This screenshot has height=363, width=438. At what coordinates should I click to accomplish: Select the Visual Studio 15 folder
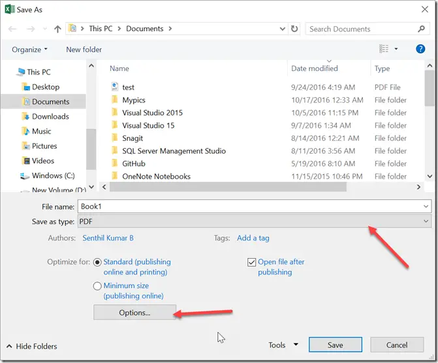(148, 126)
